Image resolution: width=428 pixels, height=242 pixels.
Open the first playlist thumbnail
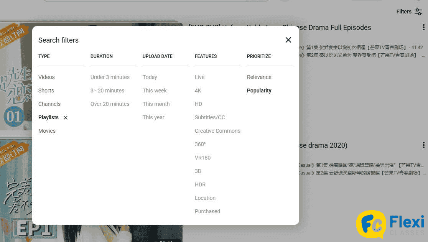[15, 77]
